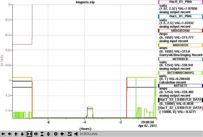Click the 20:08:50 timestamp on the axis
The width and height of the screenshot is (203, 137).
tap(147, 122)
